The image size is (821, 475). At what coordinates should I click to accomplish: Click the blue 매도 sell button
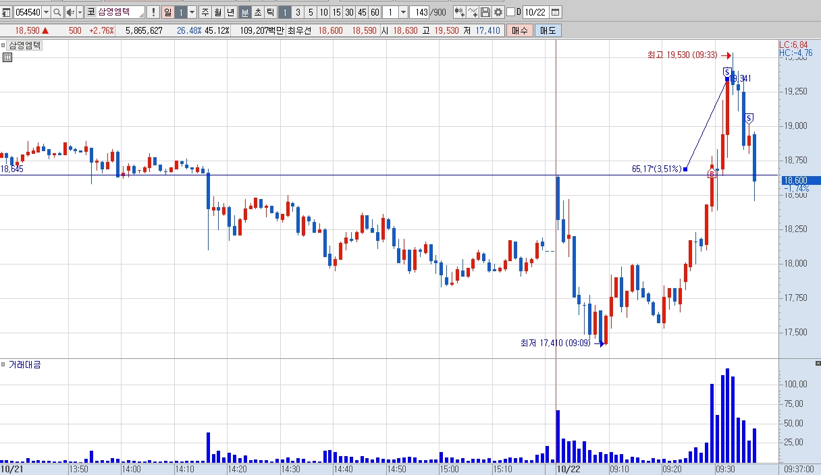tap(547, 30)
